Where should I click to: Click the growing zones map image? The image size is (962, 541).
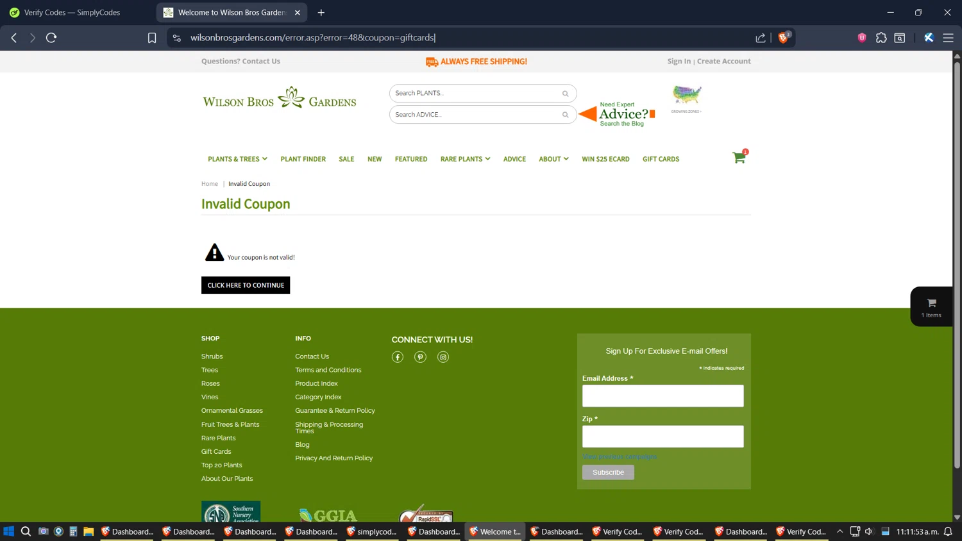(x=686, y=99)
